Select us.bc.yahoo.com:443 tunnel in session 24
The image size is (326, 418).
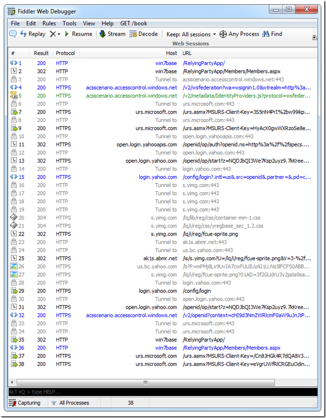tap(208, 250)
